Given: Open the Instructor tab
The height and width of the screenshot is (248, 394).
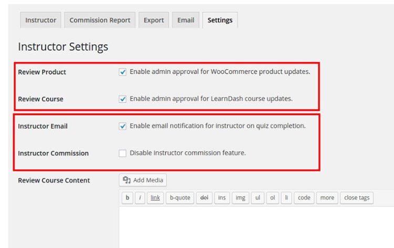Looking at the screenshot, I should tap(40, 20).
